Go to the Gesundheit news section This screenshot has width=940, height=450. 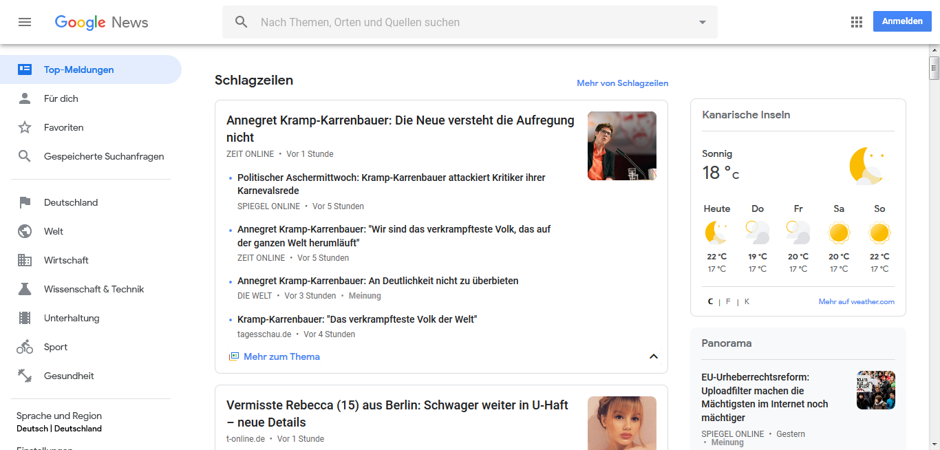(91, 376)
